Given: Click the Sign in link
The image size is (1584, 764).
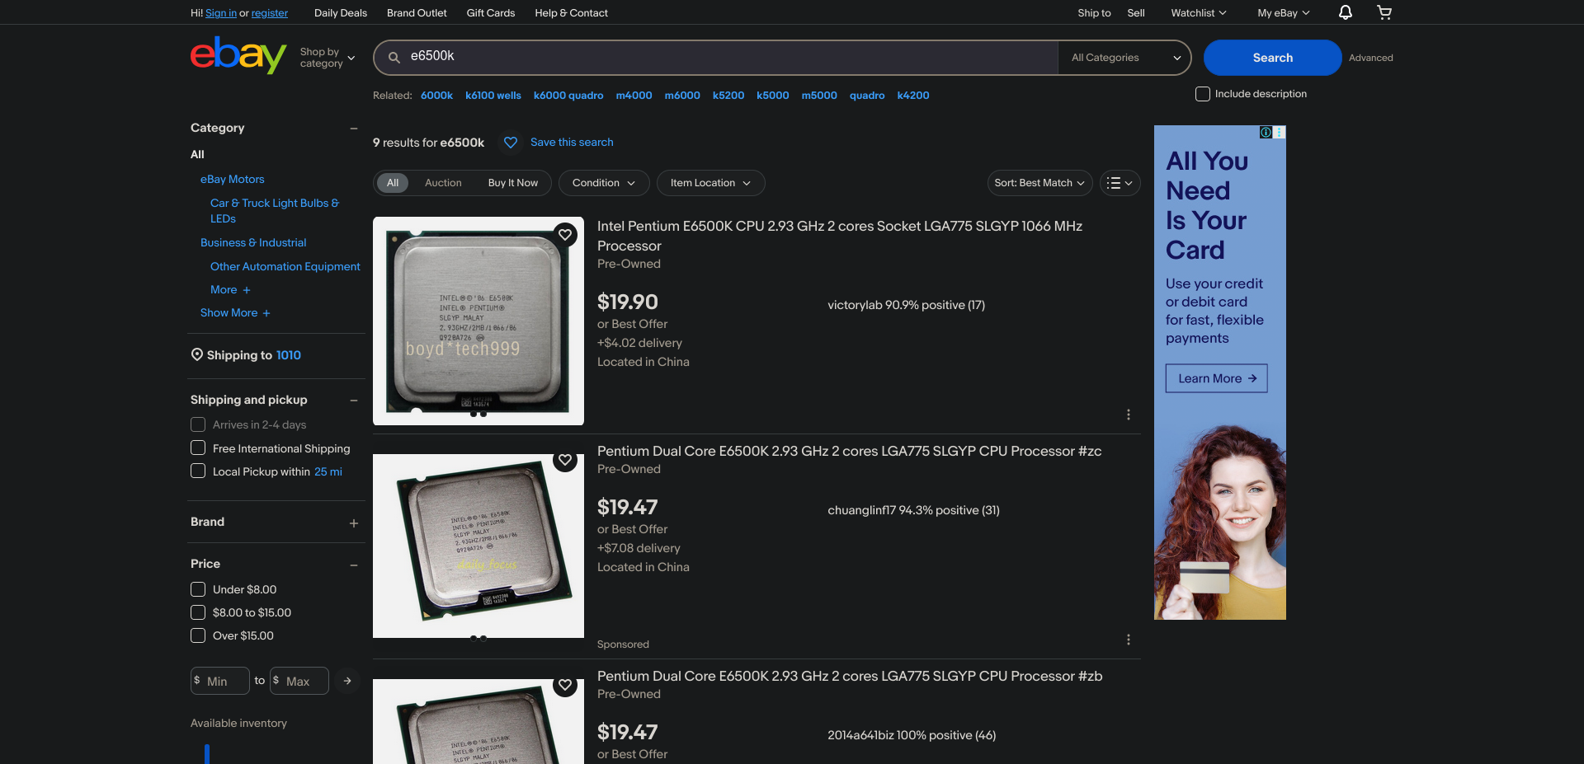Looking at the screenshot, I should [x=221, y=12].
